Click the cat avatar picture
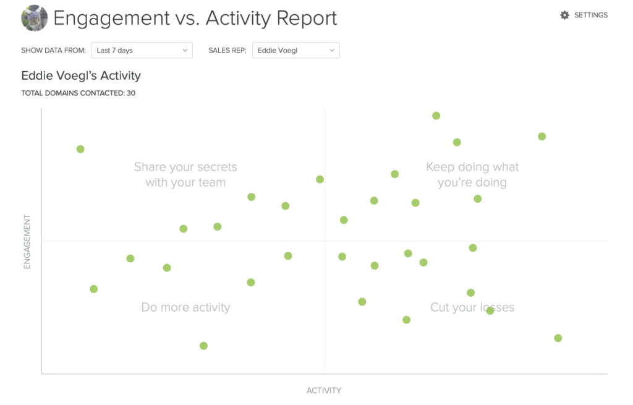Screen dimensions: 633x405 pos(35,18)
